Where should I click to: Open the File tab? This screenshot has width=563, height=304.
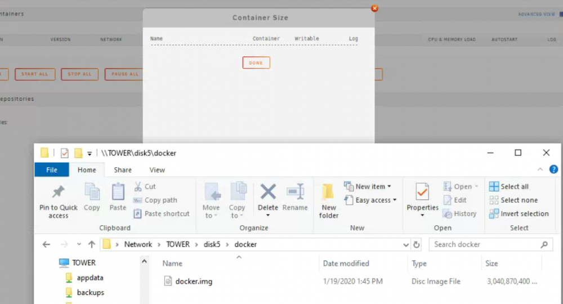coord(52,170)
